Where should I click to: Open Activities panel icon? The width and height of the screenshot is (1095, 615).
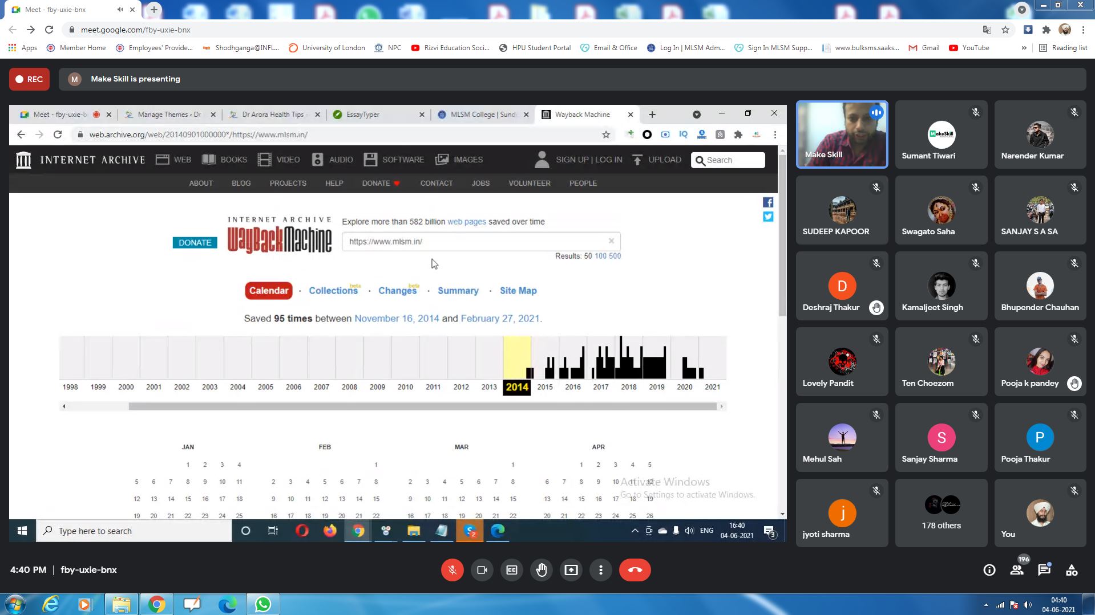point(1072,570)
